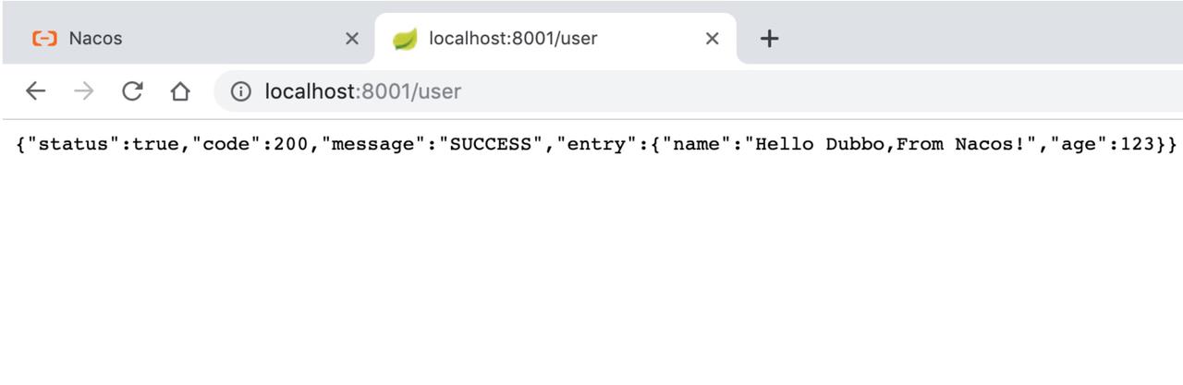Click the "SUCCESS" message value

(491, 144)
